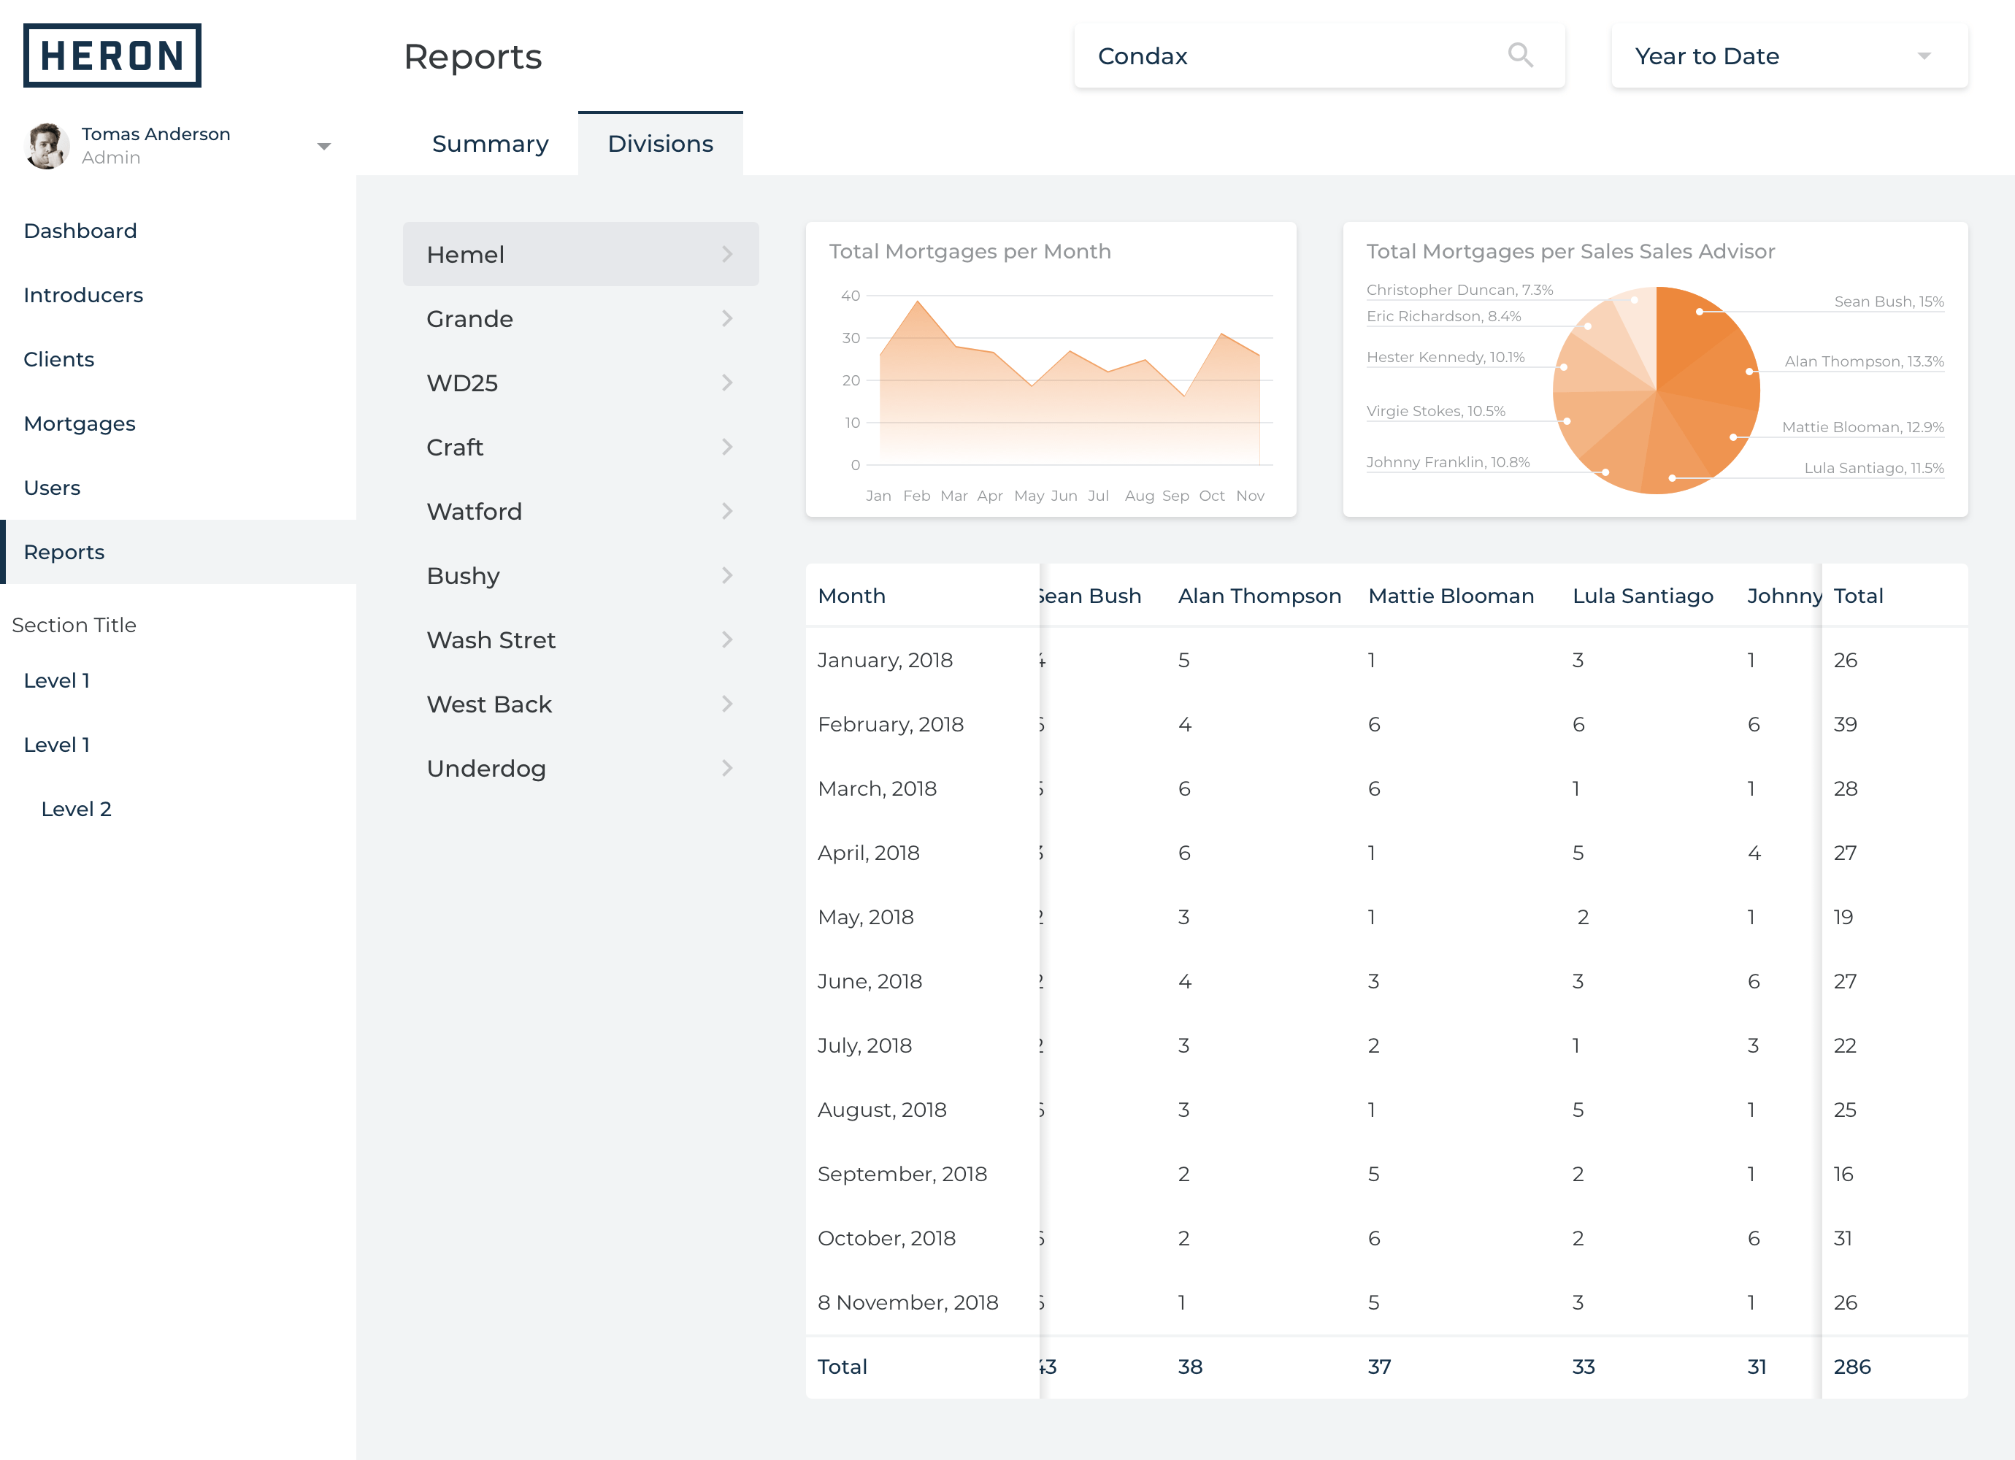Select the Grande division row
The image size is (2015, 1460).
pyautogui.click(x=580, y=318)
